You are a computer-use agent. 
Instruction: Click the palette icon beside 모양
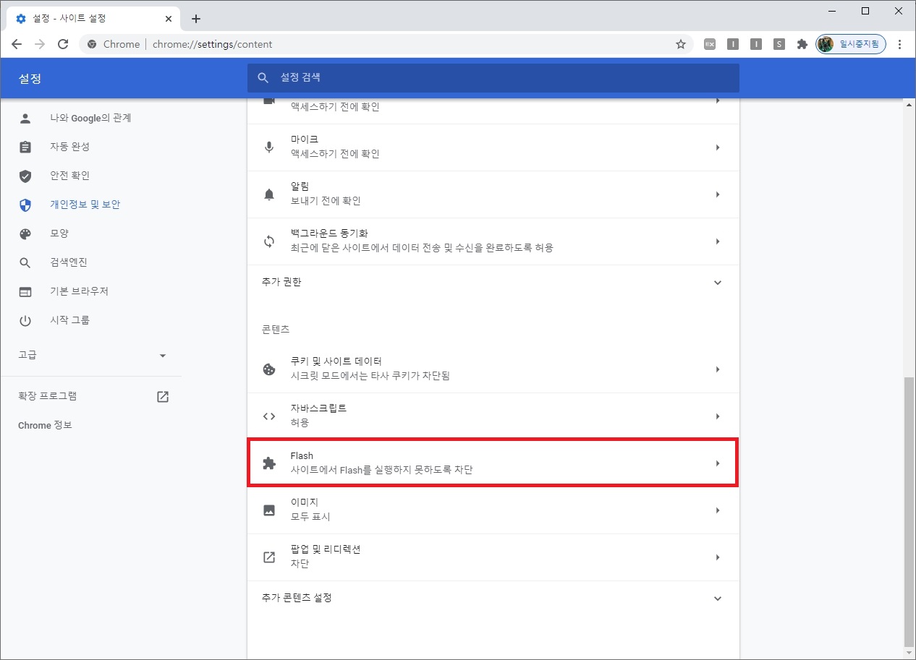pyautogui.click(x=25, y=233)
